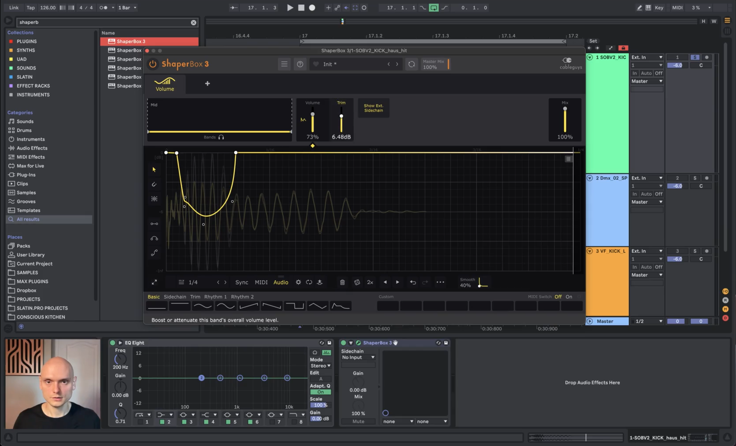Click the trash icon to clear the curve
The image size is (736, 446).
342,282
